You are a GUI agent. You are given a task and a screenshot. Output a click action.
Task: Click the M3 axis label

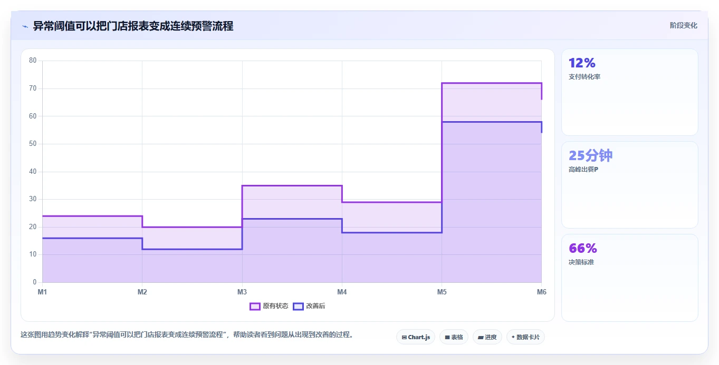point(242,292)
